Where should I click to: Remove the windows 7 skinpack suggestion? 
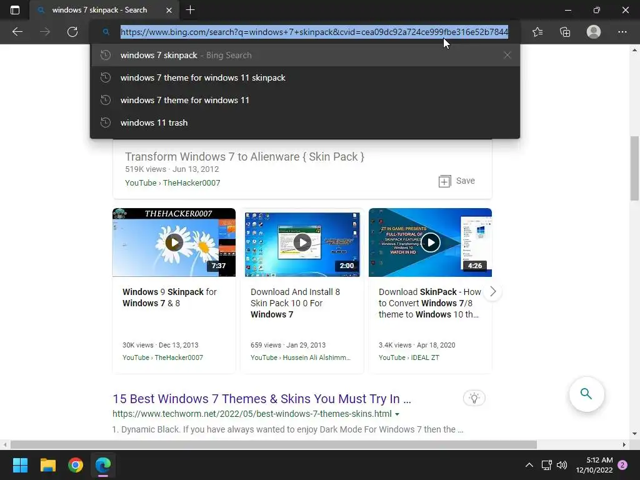[507, 55]
